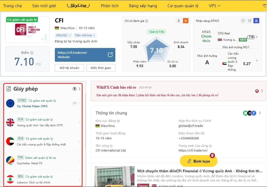Click the red 6 warning count badge
The height and width of the screenshot is (187, 267).
point(257,91)
